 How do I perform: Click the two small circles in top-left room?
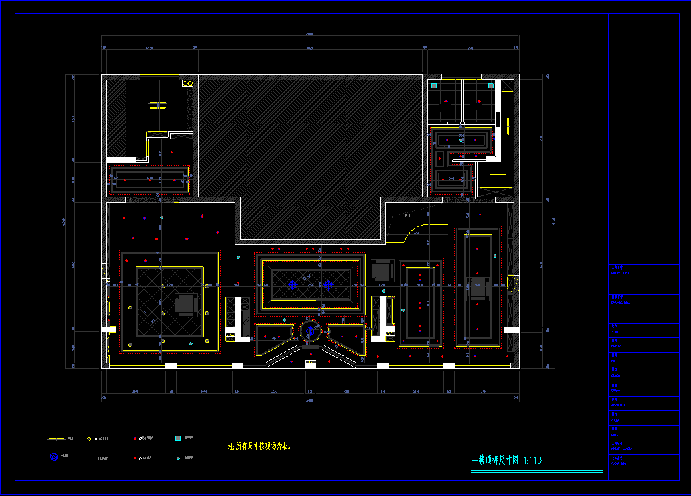coord(187,84)
